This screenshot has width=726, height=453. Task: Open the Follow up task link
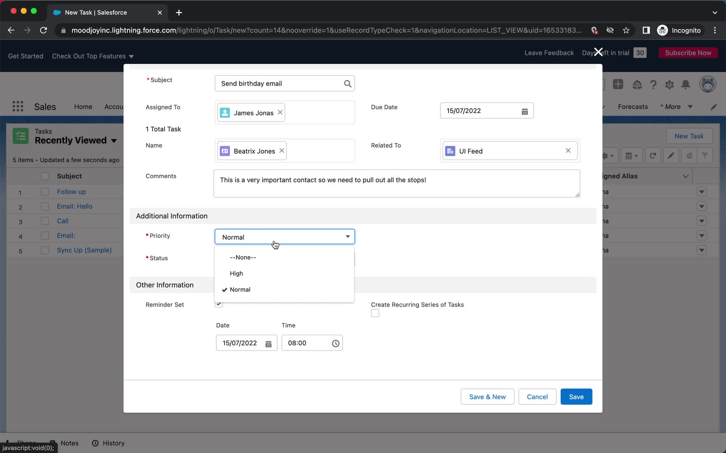71,192
